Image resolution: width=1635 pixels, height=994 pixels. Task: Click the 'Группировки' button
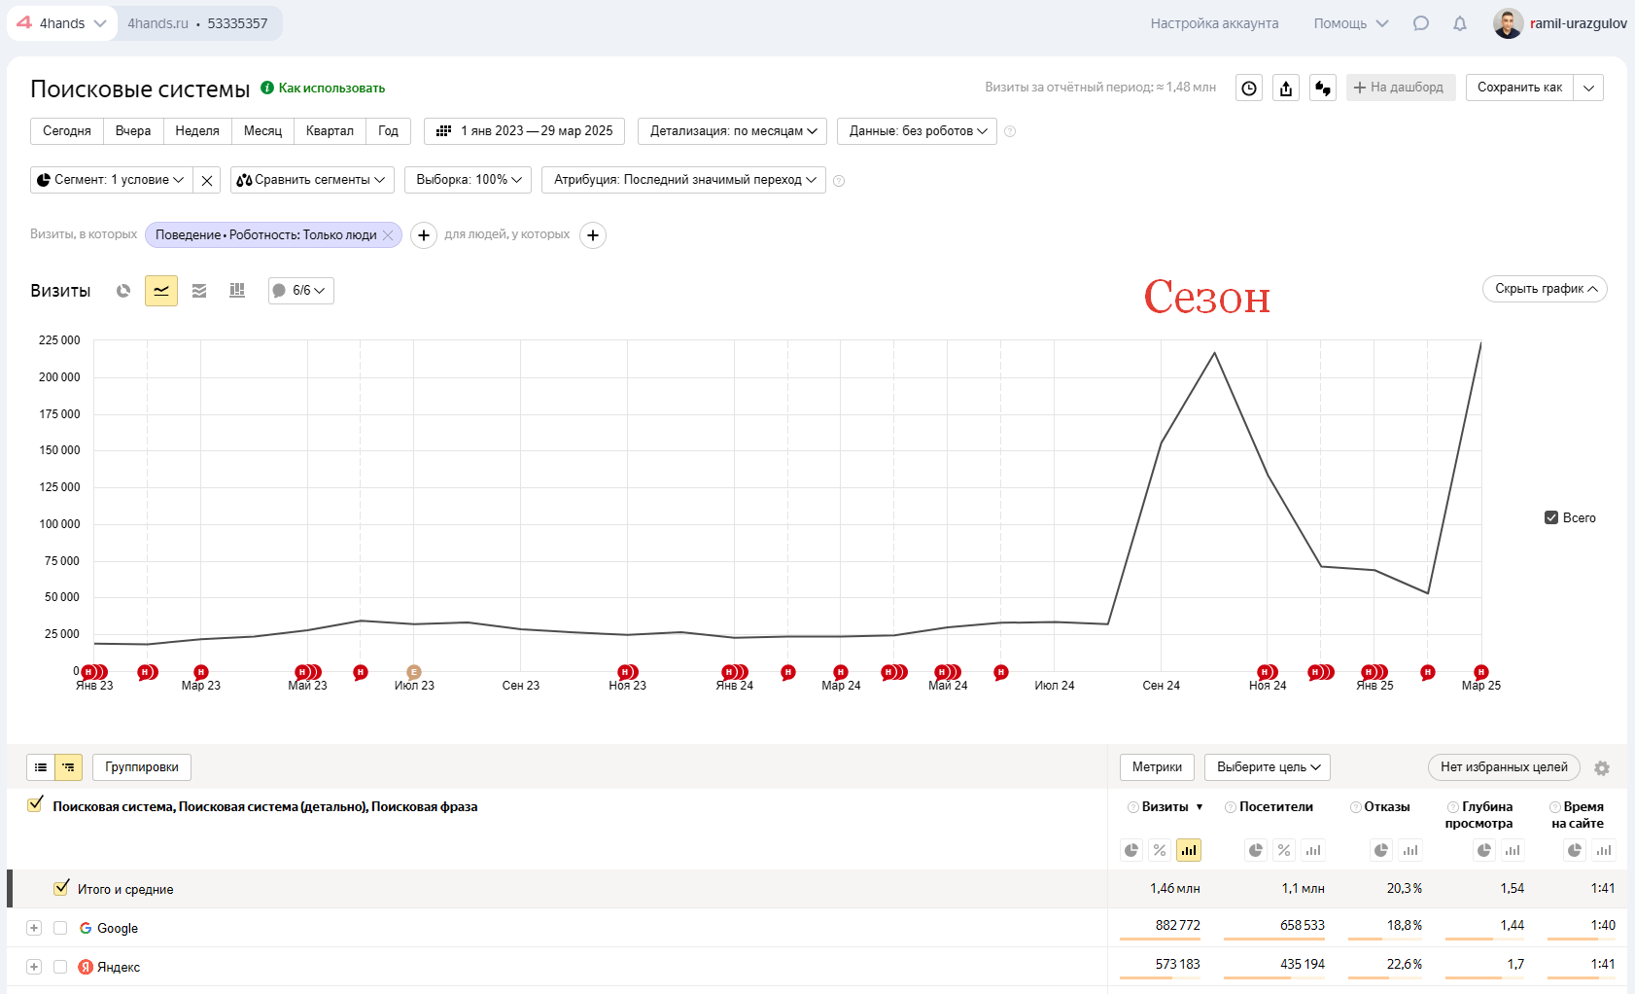(142, 767)
